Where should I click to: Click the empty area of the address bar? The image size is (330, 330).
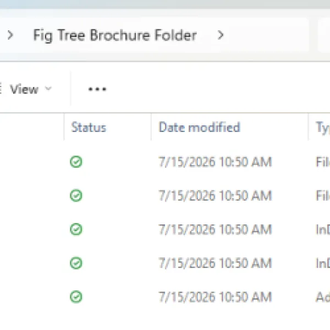point(267,35)
